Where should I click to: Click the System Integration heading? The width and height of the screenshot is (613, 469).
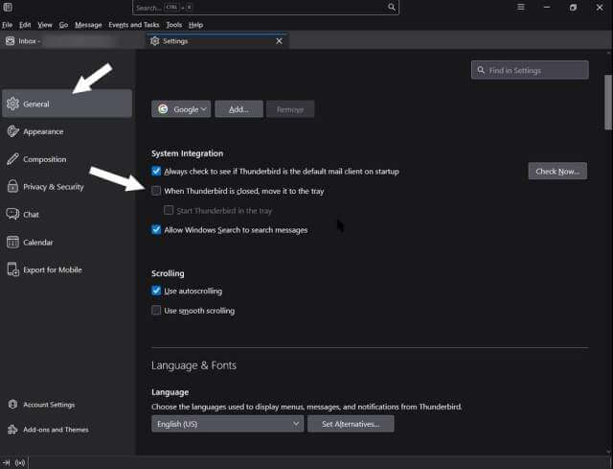point(188,153)
